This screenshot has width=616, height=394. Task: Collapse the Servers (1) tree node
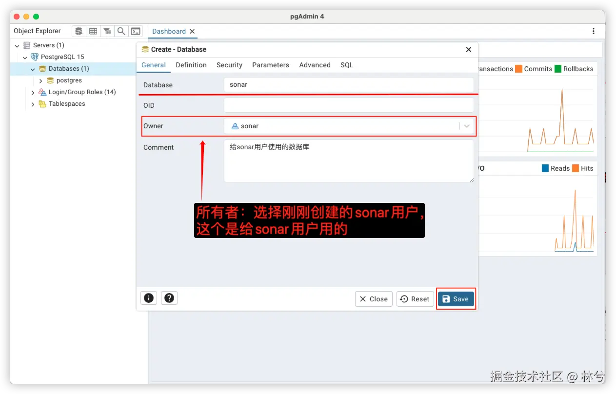[x=17, y=45]
